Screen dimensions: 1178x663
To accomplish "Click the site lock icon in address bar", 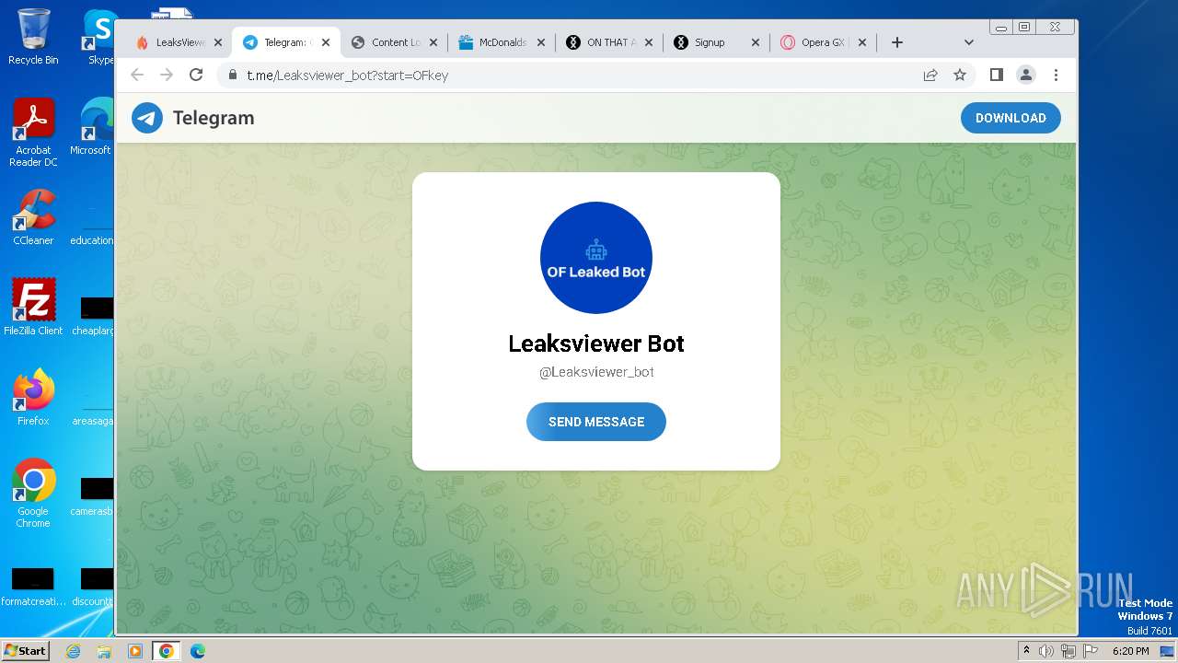I will pos(233,75).
